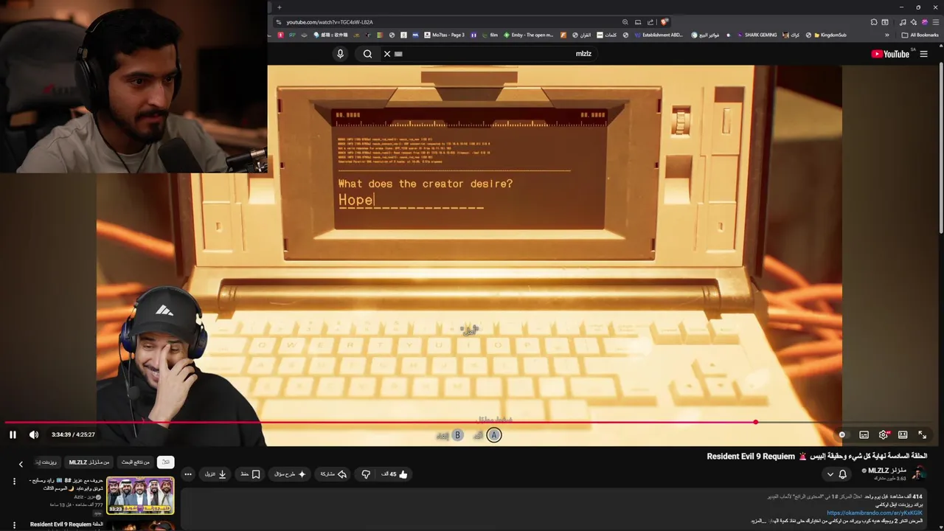This screenshot has height=531, width=944.
Task: Open options menu for Resident Evil 9 Requiem recommendation
Action: pos(14,525)
